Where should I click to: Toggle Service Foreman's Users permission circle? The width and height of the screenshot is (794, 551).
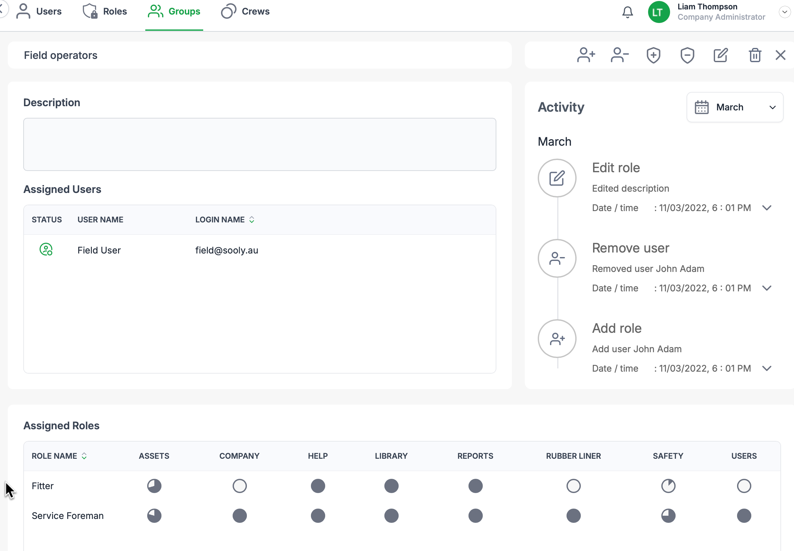pos(744,515)
